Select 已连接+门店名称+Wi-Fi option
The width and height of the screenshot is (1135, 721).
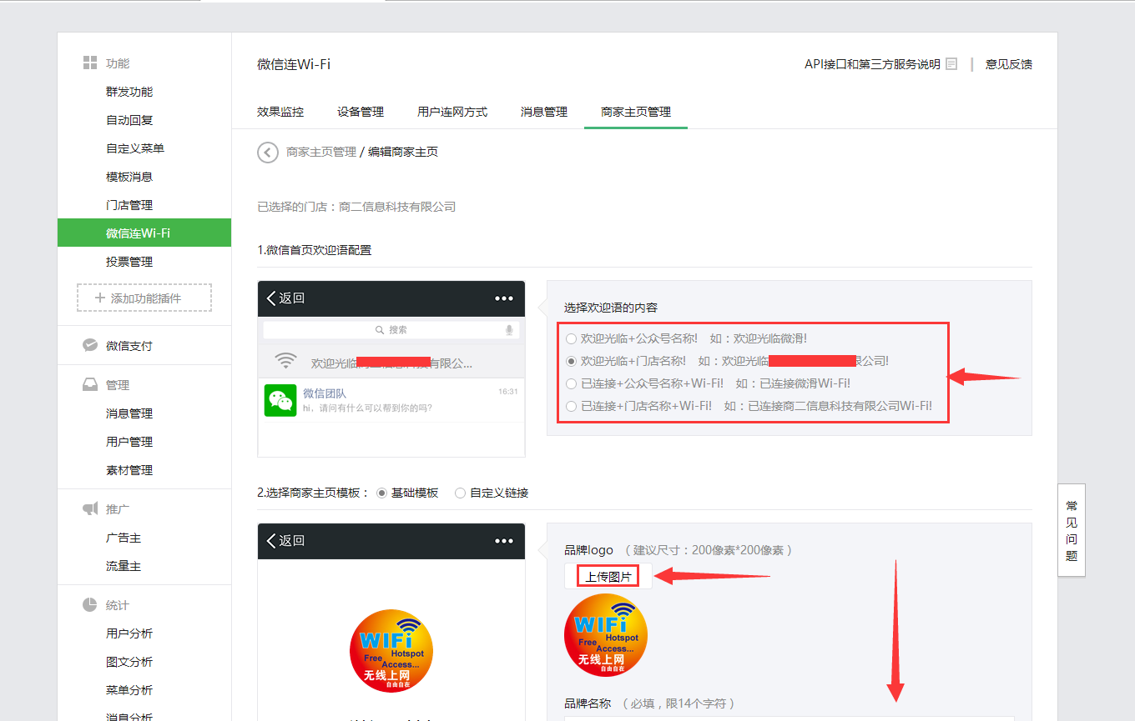[571, 406]
